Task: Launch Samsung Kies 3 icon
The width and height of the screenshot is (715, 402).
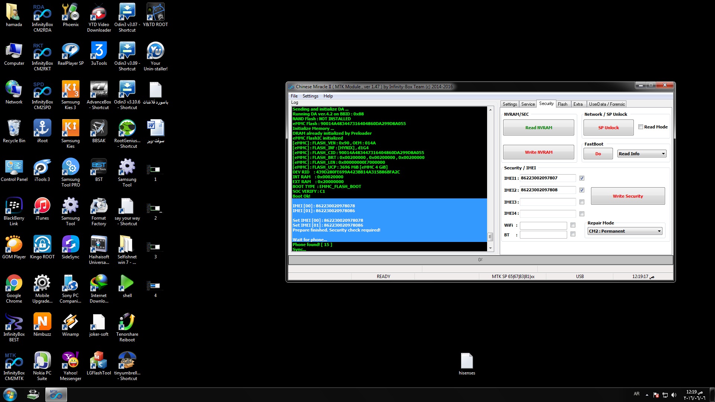Action: click(x=71, y=95)
